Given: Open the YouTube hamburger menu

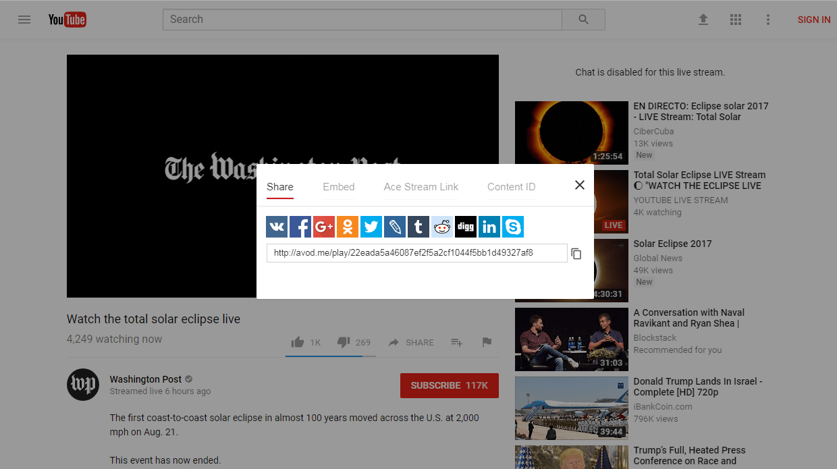Looking at the screenshot, I should pyautogui.click(x=24, y=20).
